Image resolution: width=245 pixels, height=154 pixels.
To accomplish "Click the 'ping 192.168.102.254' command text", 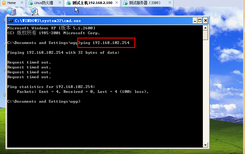I will 105,43.
